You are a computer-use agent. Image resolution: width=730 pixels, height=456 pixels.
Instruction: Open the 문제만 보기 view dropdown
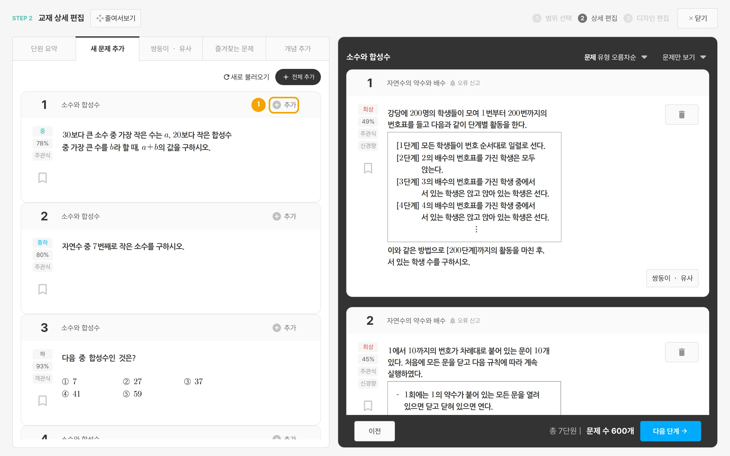pos(684,57)
